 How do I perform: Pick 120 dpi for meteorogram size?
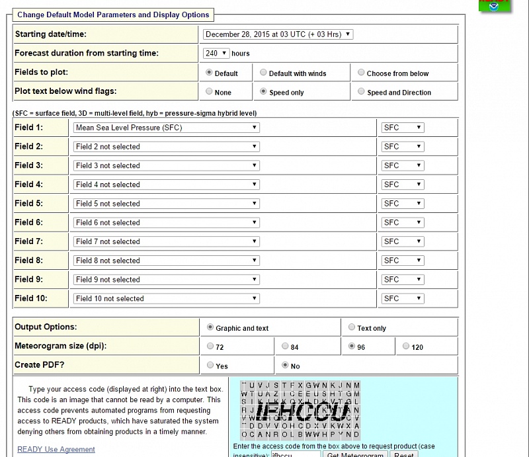click(406, 346)
